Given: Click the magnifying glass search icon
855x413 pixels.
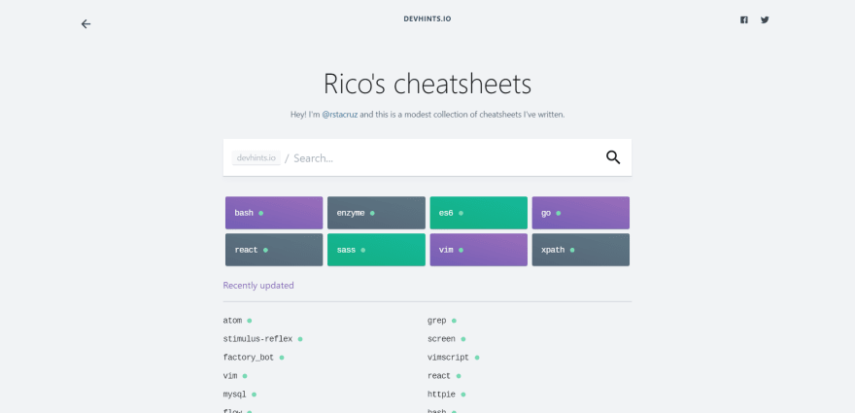Looking at the screenshot, I should (x=613, y=157).
